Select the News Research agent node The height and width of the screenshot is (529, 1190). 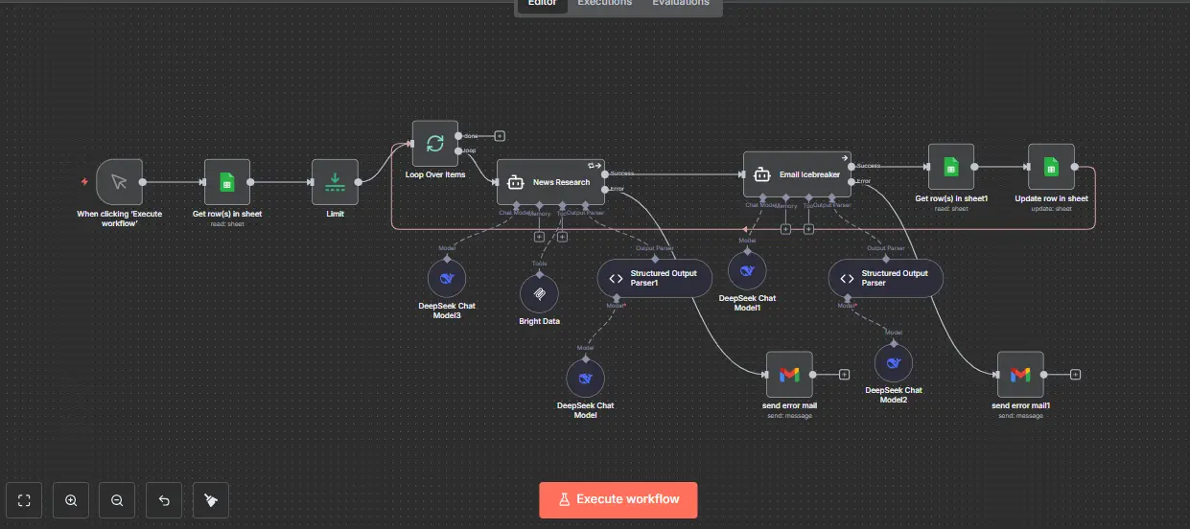point(550,181)
